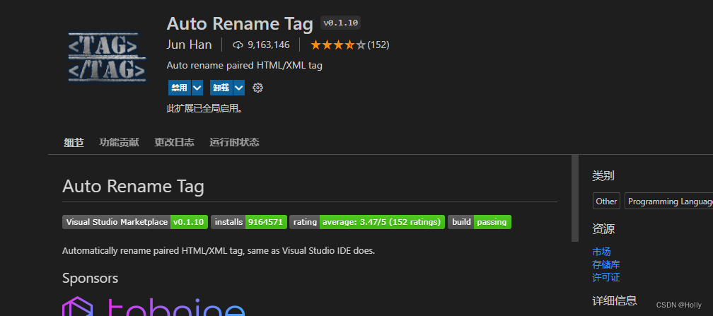
Task: Click the Visual Studio Marketplace badge
Action: (x=134, y=222)
